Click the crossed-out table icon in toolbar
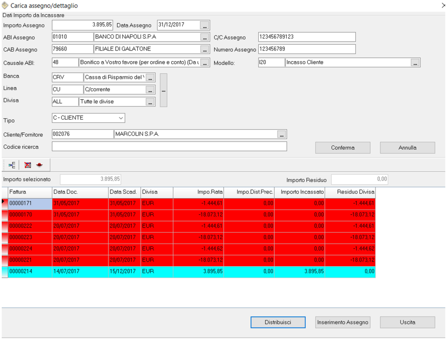Viewport: 447px width, 339px height. [28, 165]
